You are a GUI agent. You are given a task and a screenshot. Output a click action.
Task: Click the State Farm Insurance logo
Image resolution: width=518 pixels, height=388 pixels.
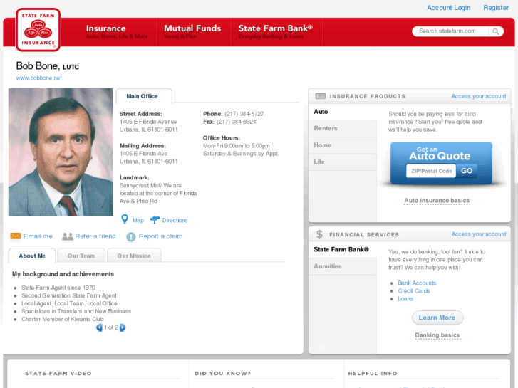[x=38, y=30]
